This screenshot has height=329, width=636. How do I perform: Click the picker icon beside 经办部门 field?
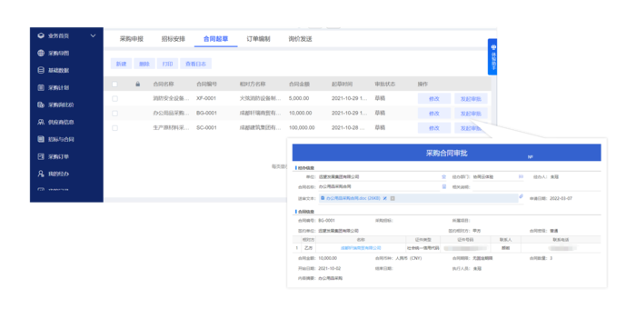[521, 177]
